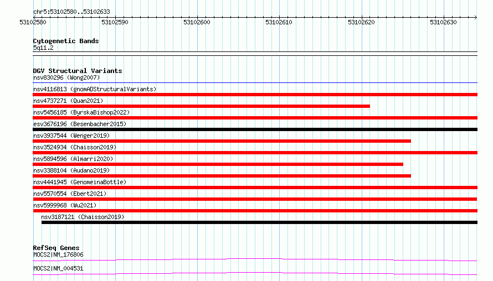
Task: Open the DGV Structural Variants track title
Action: tap(78, 71)
